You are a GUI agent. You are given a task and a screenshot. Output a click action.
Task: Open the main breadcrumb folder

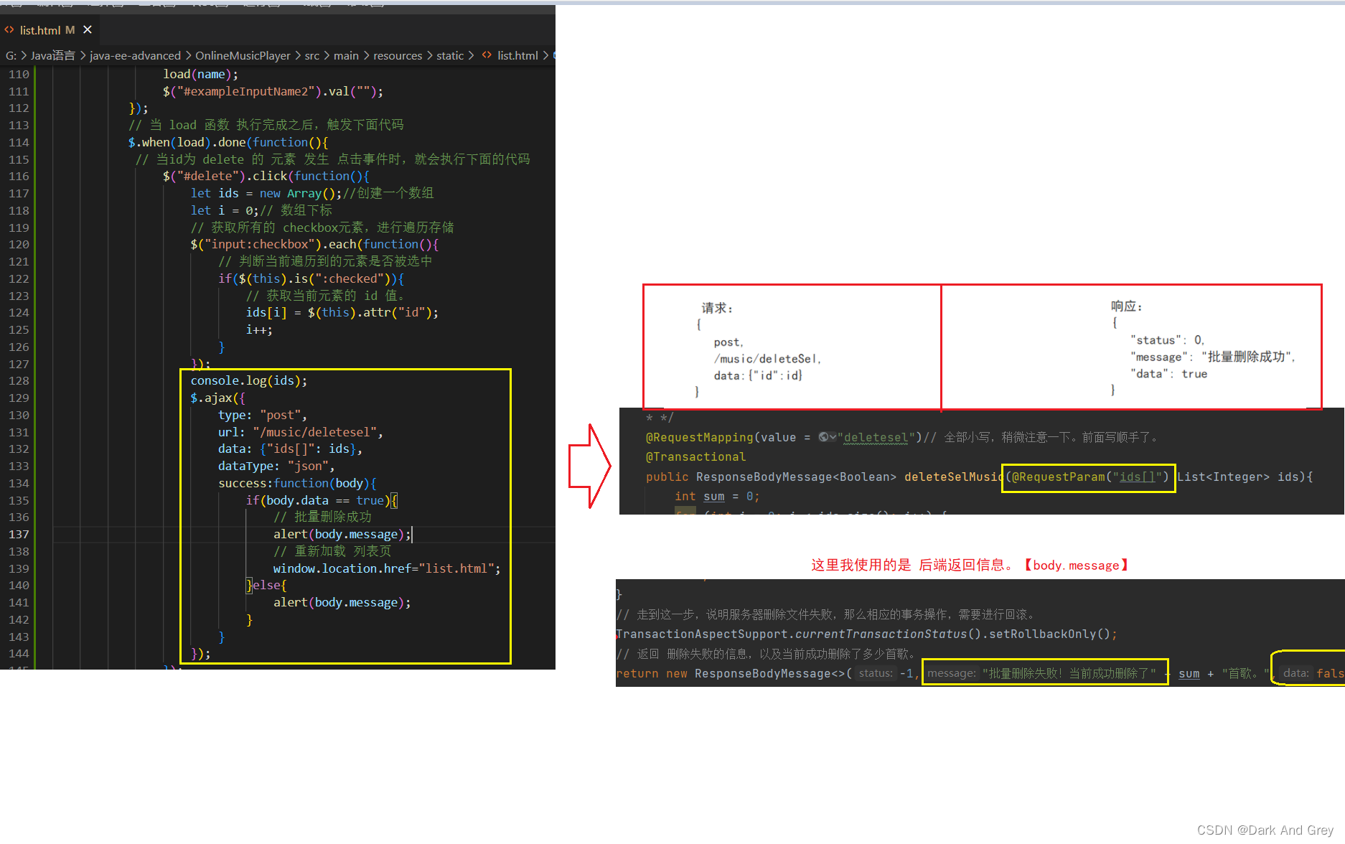pyautogui.click(x=346, y=55)
